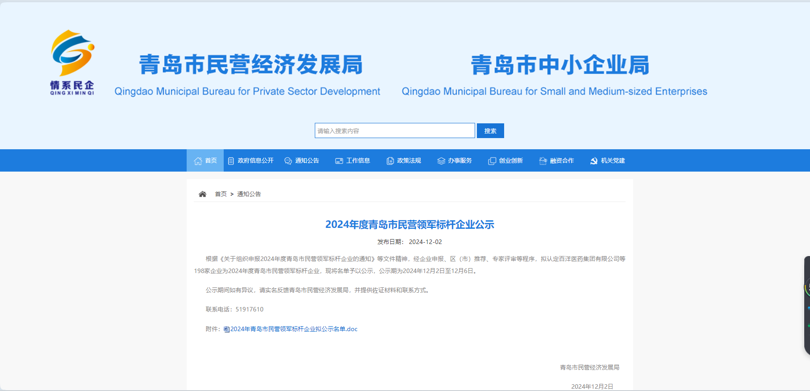Viewport: 810px width, 391px height.
Task: Click the closing date 2024年12月2日
Action: 592,387
